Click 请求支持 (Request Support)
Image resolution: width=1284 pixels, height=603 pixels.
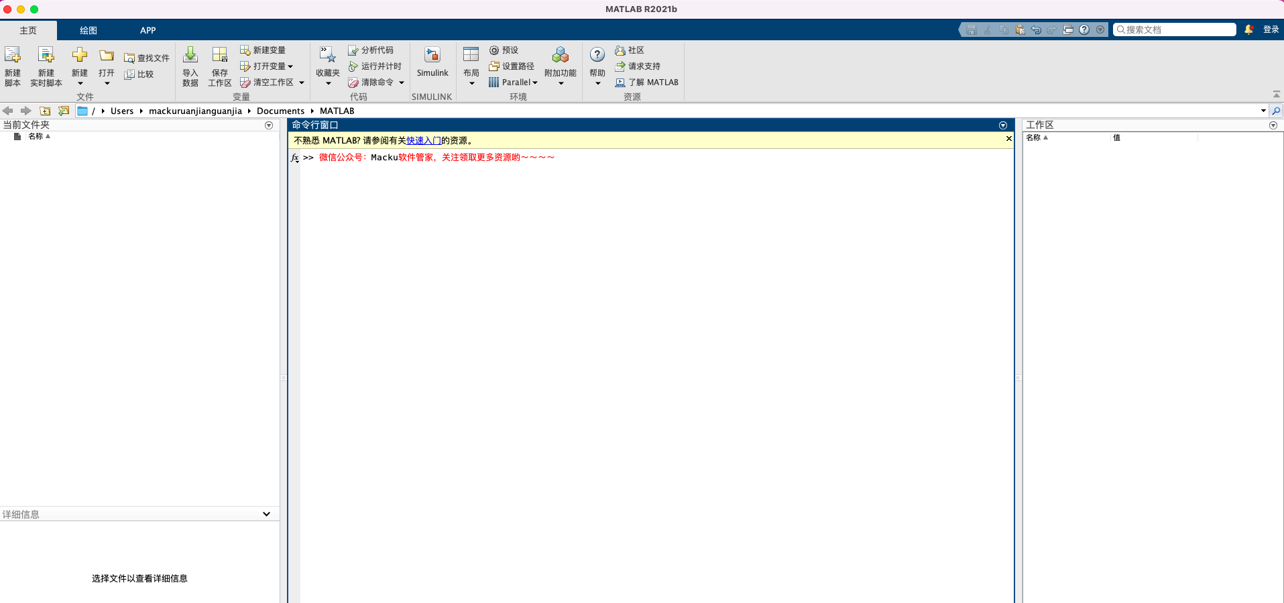click(638, 66)
